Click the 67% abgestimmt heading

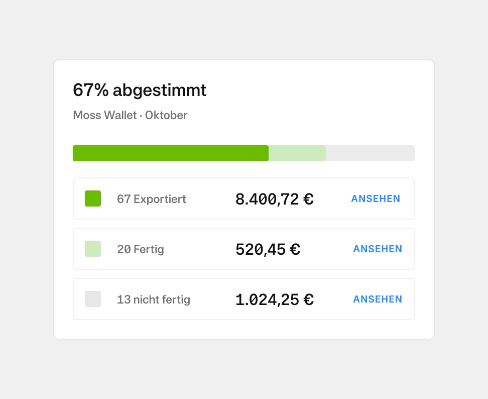pyautogui.click(x=139, y=90)
